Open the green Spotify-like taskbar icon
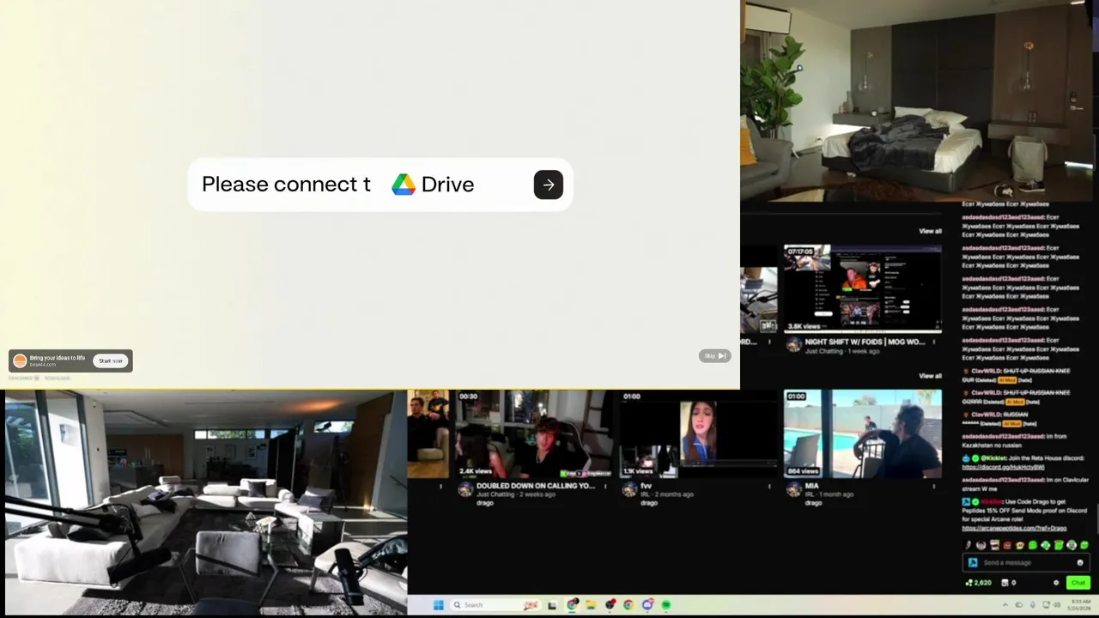1099x618 pixels. coord(666,605)
